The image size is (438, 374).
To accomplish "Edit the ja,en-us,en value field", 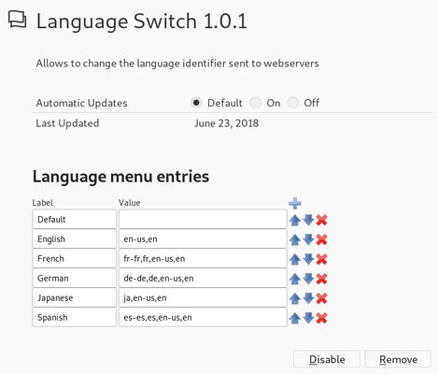I will [x=203, y=297].
